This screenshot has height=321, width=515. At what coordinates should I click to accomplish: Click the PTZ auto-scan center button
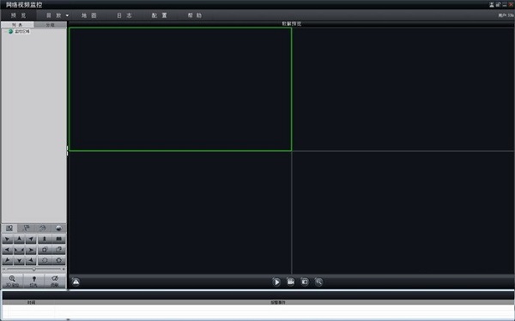point(20,250)
